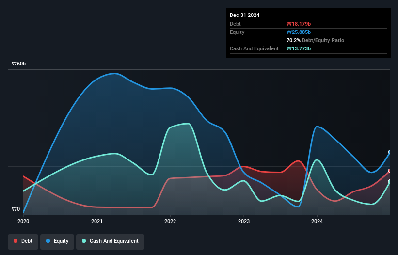The width and height of the screenshot is (398, 255).
Task: Click the ₩0 y-axis label
Action: click(16, 209)
